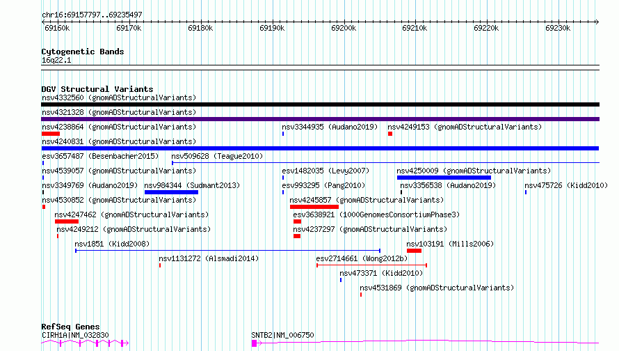Click the 69160k ruler position
This screenshot has width=619, height=351.
57,28
